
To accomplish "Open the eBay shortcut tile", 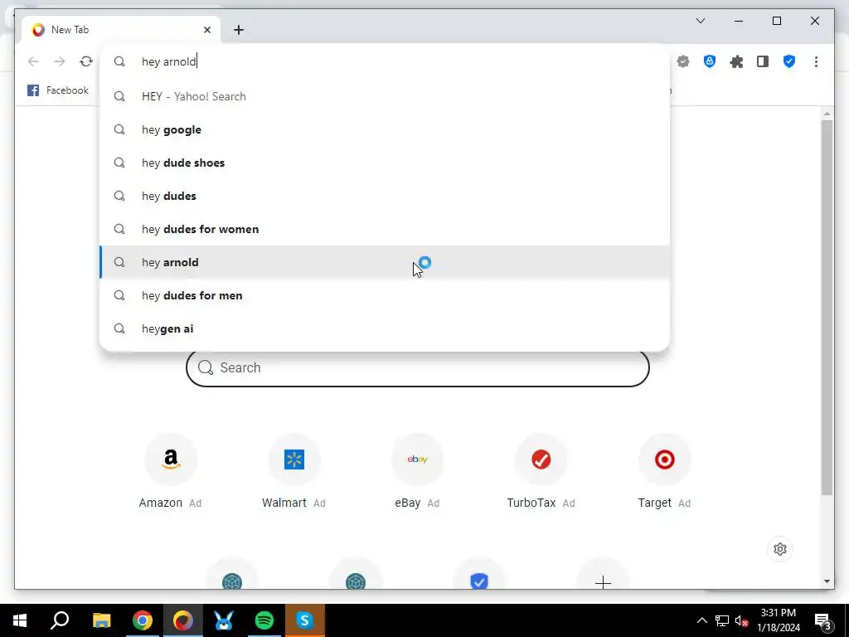I will coord(418,472).
